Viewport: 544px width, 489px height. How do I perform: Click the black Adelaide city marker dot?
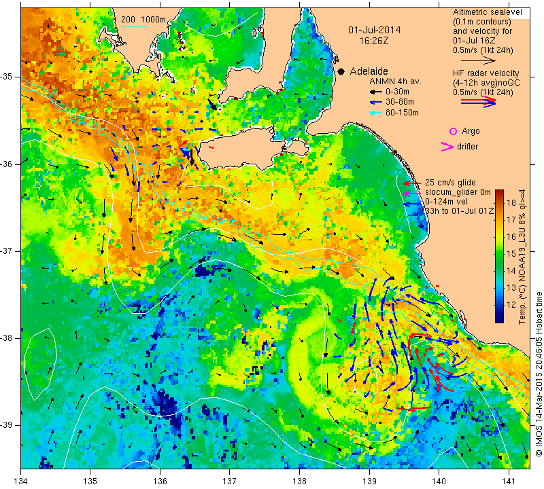[x=341, y=71]
